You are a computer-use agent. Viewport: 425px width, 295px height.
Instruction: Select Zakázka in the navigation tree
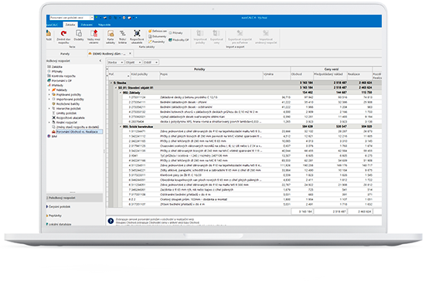click(56, 66)
